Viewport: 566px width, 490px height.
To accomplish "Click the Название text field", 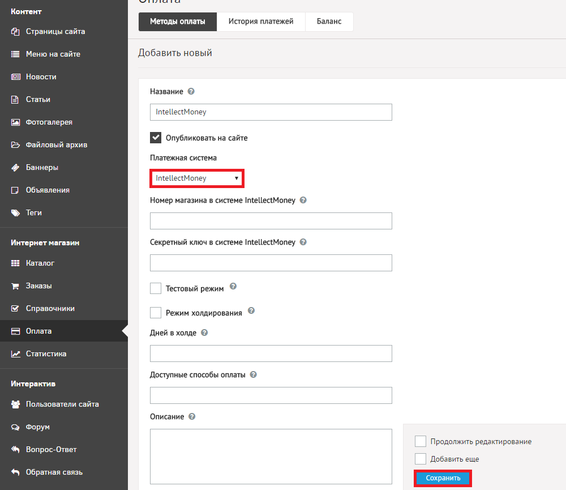I will click(271, 112).
